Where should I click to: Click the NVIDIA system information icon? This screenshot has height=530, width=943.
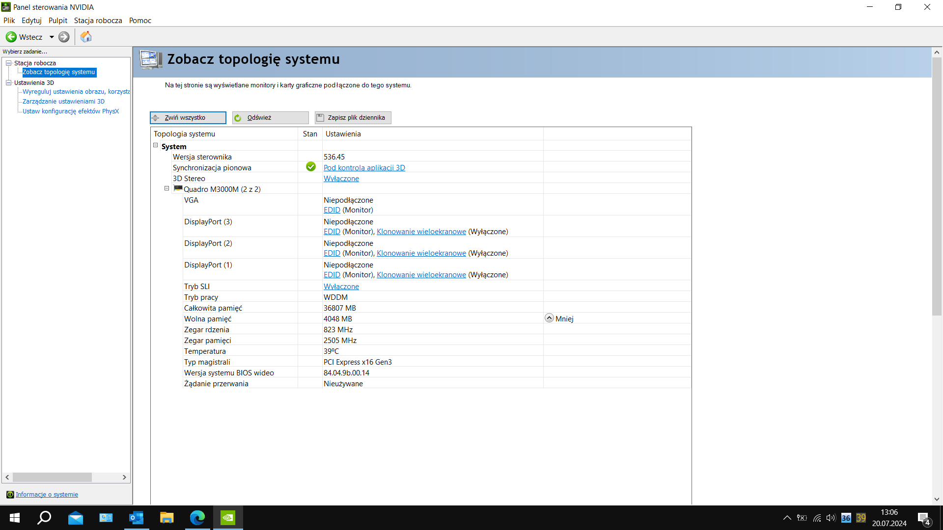click(x=10, y=495)
